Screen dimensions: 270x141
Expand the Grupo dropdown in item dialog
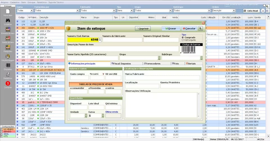tap(159, 58)
